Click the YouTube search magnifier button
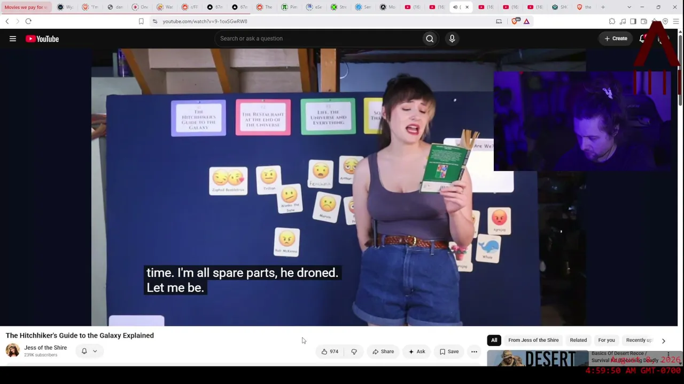 pyautogui.click(x=430, y=38)
